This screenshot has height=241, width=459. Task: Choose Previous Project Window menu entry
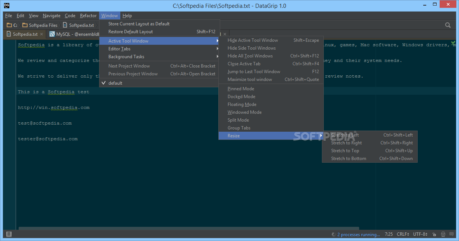point(159,73)
